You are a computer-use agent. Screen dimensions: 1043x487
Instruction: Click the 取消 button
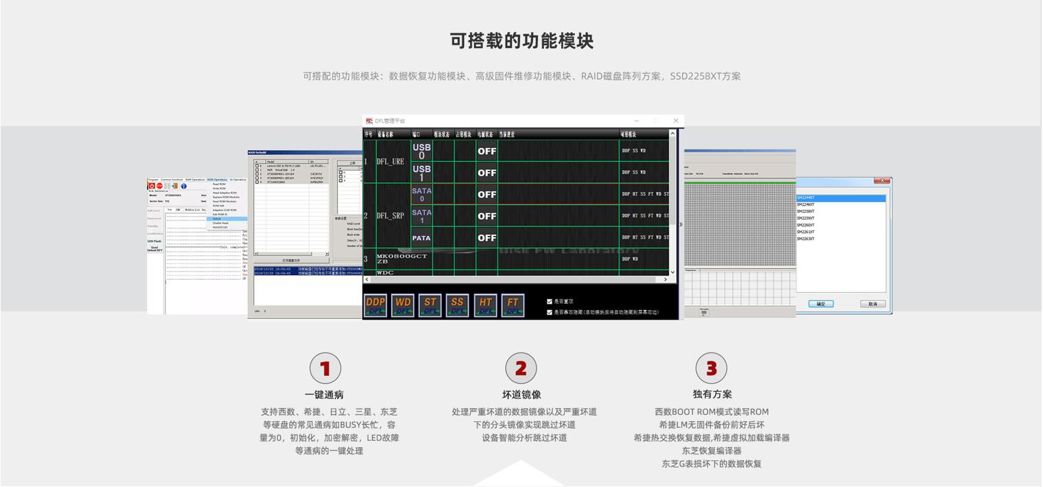pyautogui.click(x=873, y=304)
